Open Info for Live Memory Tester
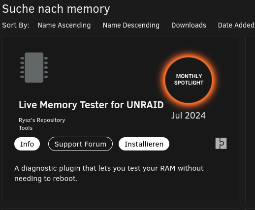This screenshot has width=255, height=210. click(x=27, y=144)
